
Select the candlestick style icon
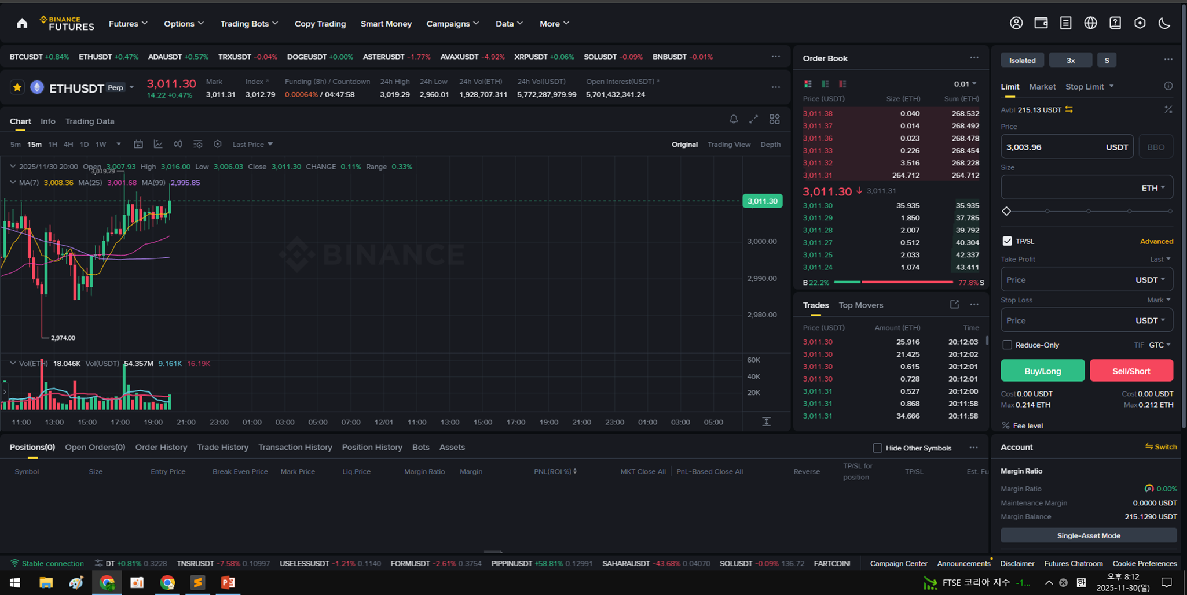point(178,144)
